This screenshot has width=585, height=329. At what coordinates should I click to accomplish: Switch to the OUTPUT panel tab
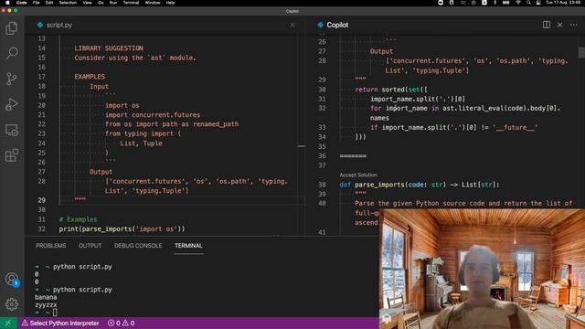point(90,246)
